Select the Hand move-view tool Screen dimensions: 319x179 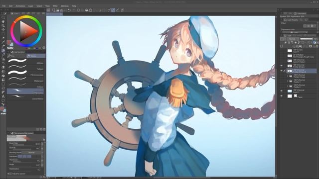(3, 21)
